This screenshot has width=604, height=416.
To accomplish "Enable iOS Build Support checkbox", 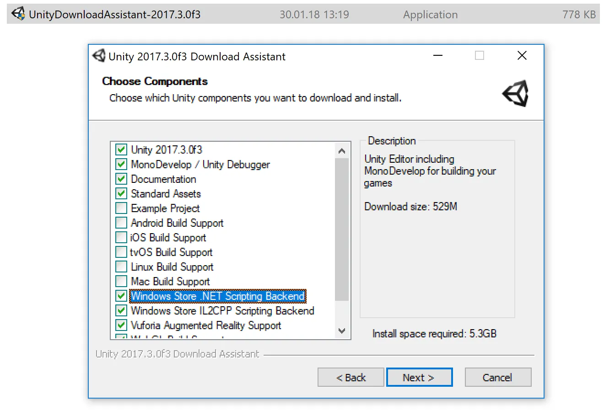I will click(121, 237).
